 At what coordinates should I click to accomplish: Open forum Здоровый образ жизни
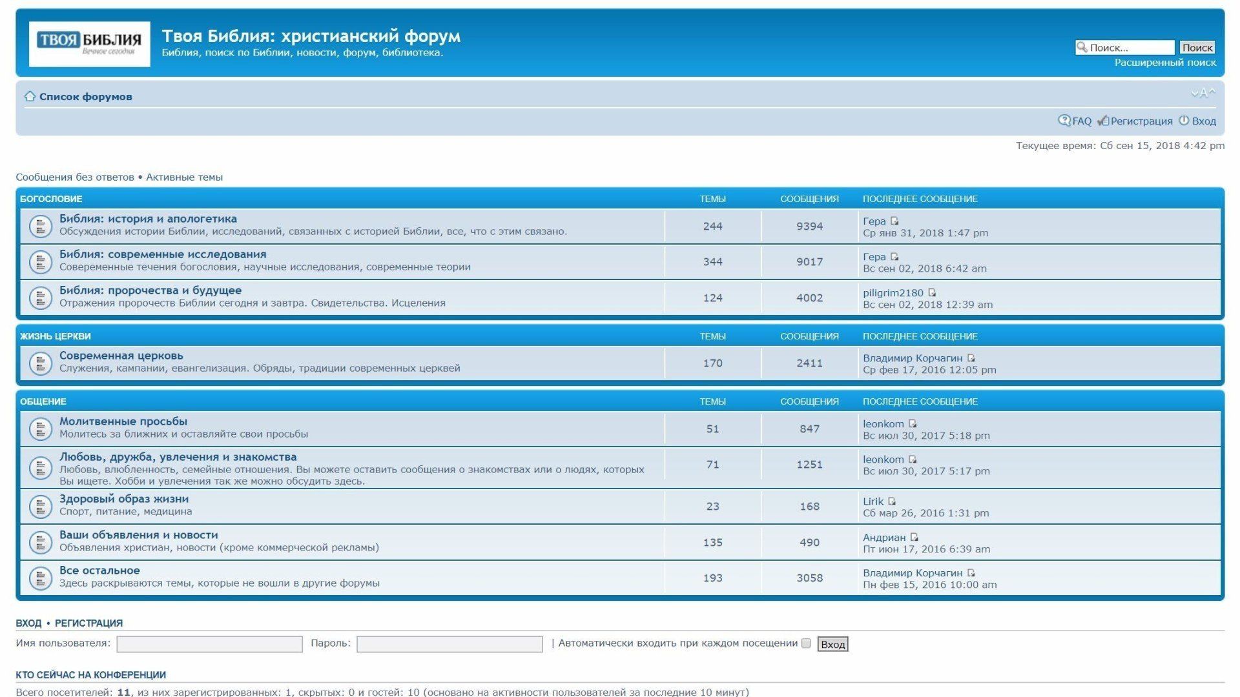pyautogui.click(x=124, y=499)
